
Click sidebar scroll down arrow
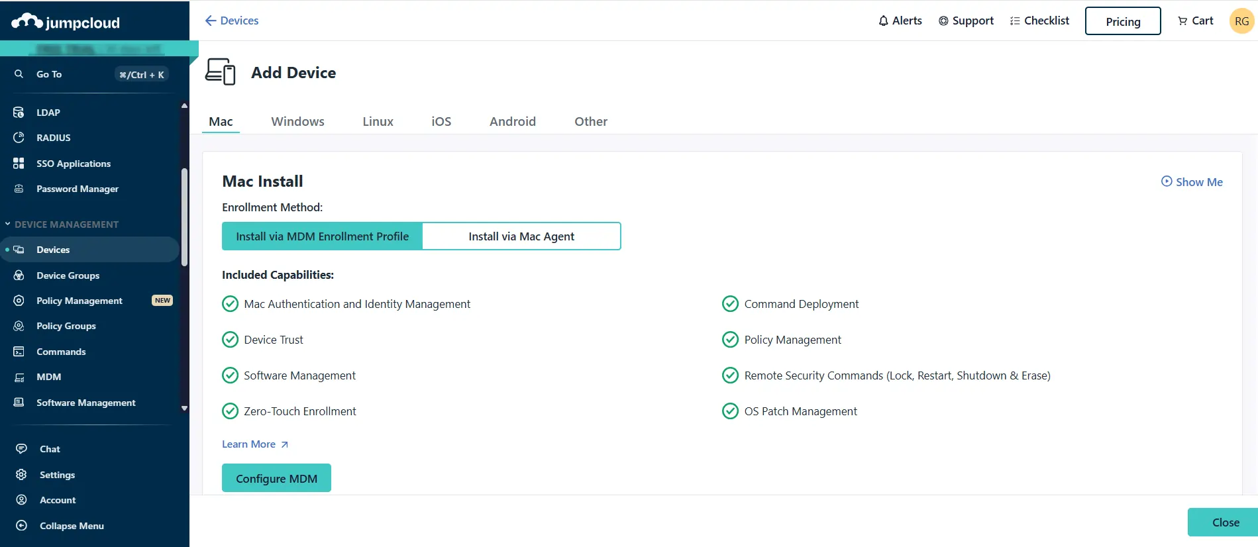(184, 409)
